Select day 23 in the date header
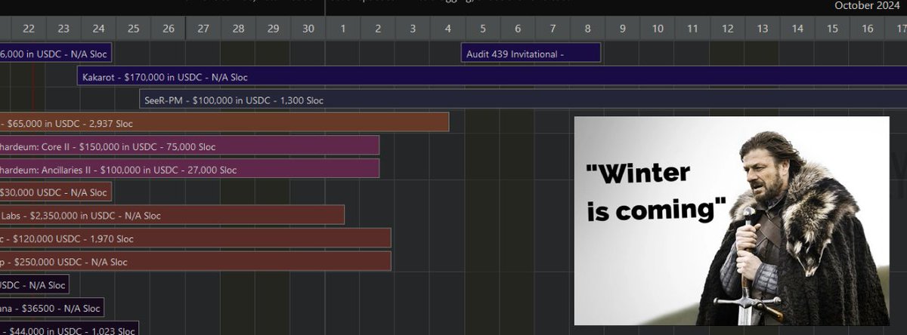Screen dimensions: 907x335 point(63,29)
